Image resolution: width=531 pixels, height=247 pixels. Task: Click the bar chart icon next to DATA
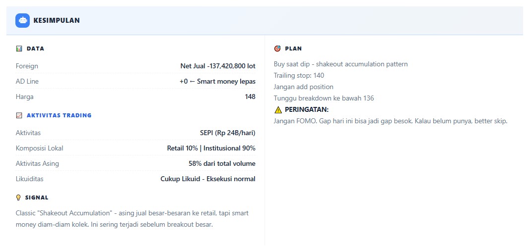pyautogui.click(x=19, y=49)
